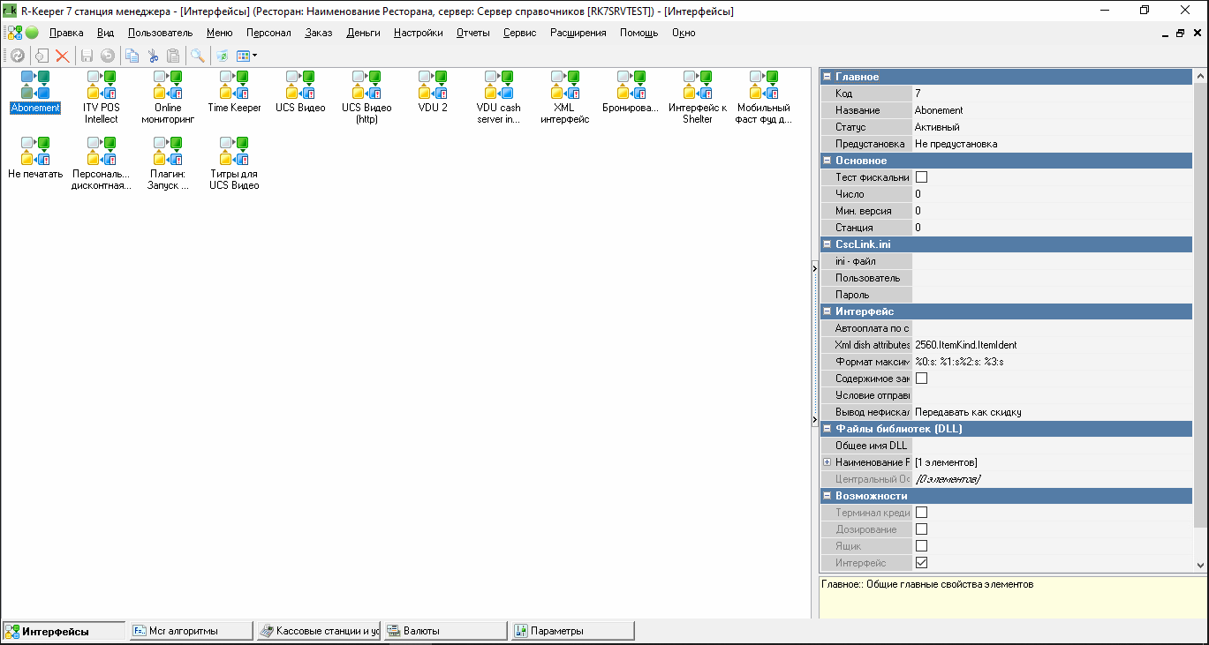Click the Предустановка value Не предустановка
The image size is (1209, 645).
click(x=1052, y=144)
